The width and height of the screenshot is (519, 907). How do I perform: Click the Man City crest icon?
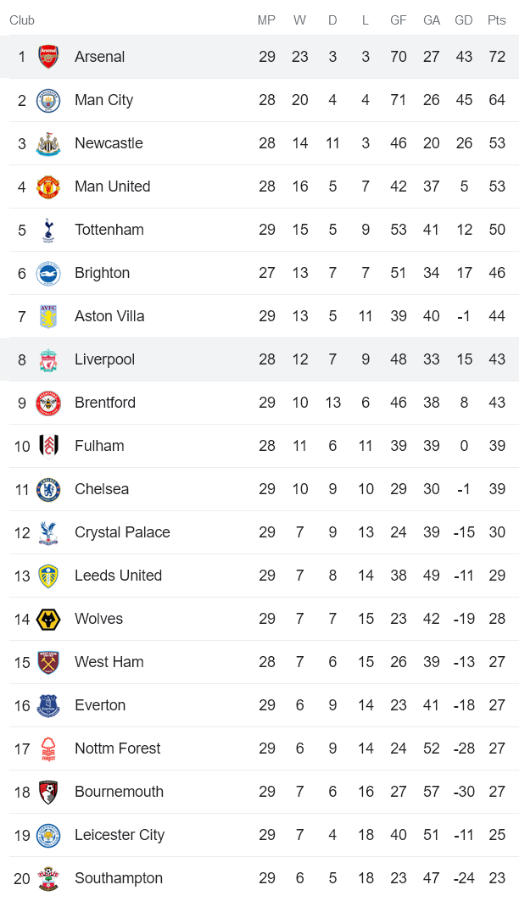pyautogui.click(x=48, y=100)
